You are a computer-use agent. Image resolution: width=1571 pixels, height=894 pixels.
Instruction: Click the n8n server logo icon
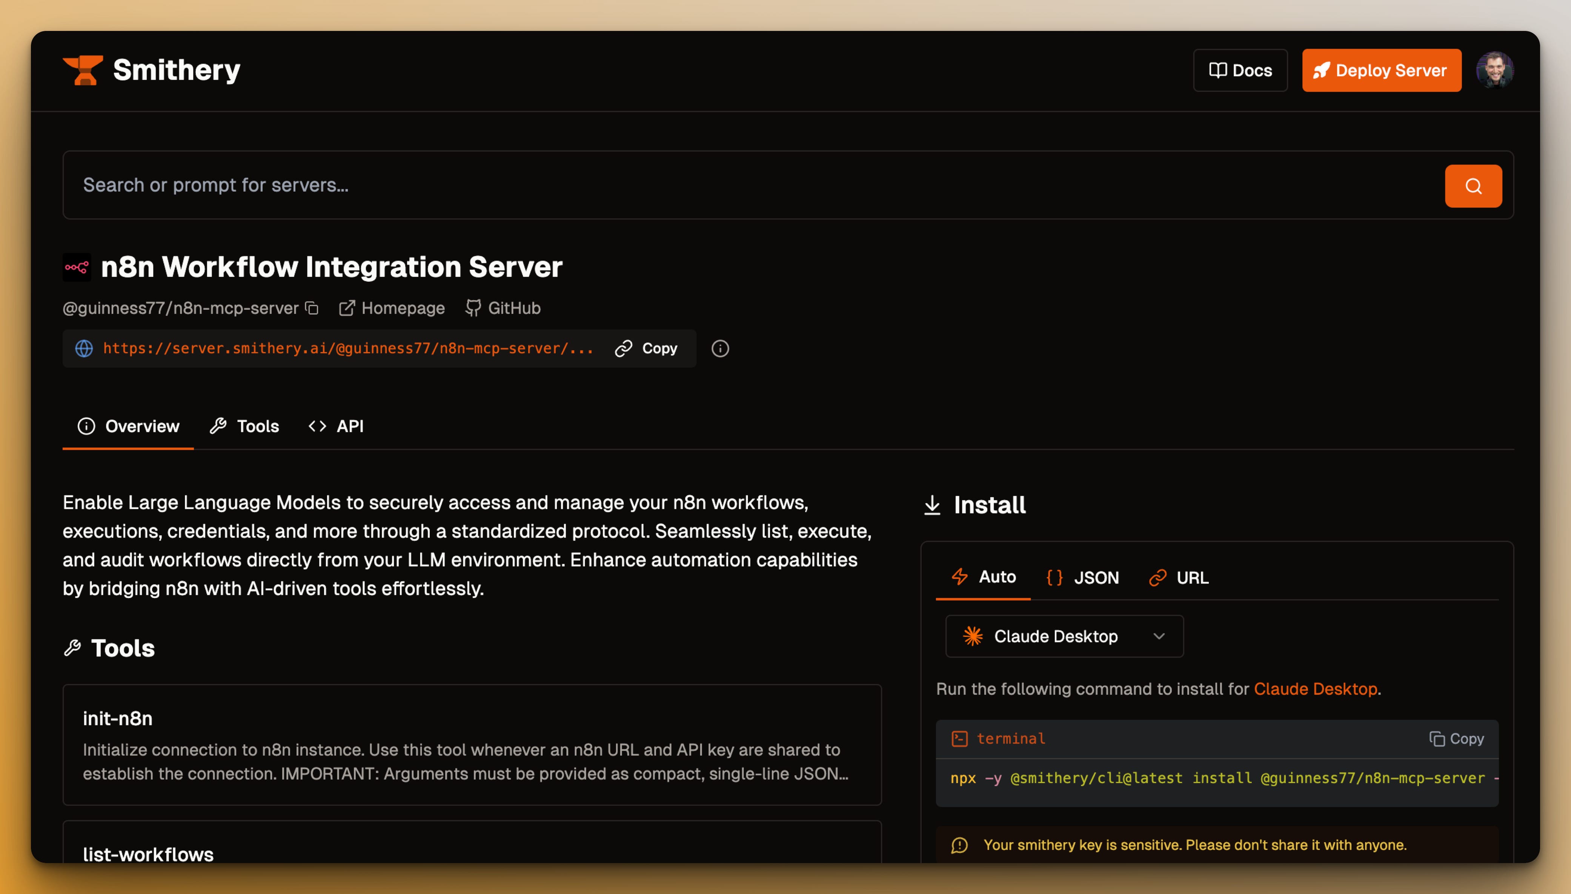pyautogui.click(x=77, y=267)
